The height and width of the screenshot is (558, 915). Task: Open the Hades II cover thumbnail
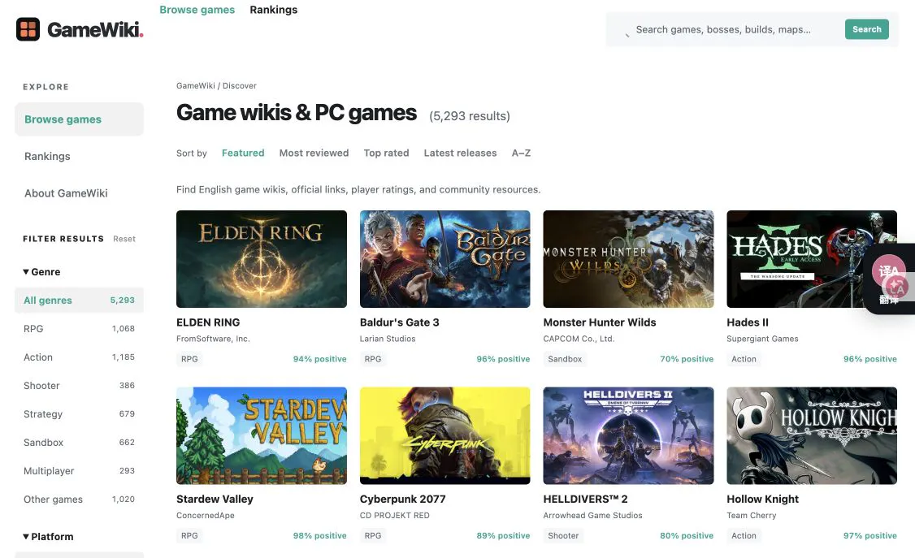click(812, 259)
